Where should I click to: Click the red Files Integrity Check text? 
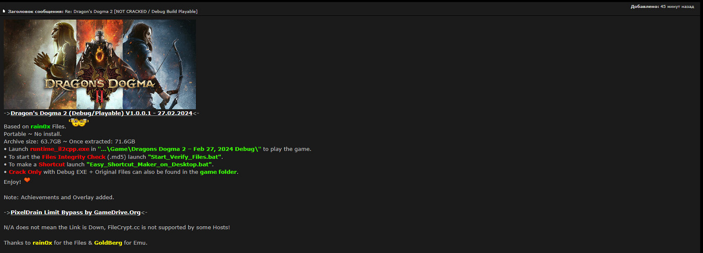[x=74, y=157]
